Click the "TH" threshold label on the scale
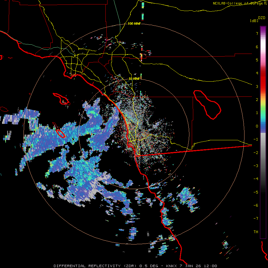The height and width of the screenshot is (268, 268). coord(256,232)
